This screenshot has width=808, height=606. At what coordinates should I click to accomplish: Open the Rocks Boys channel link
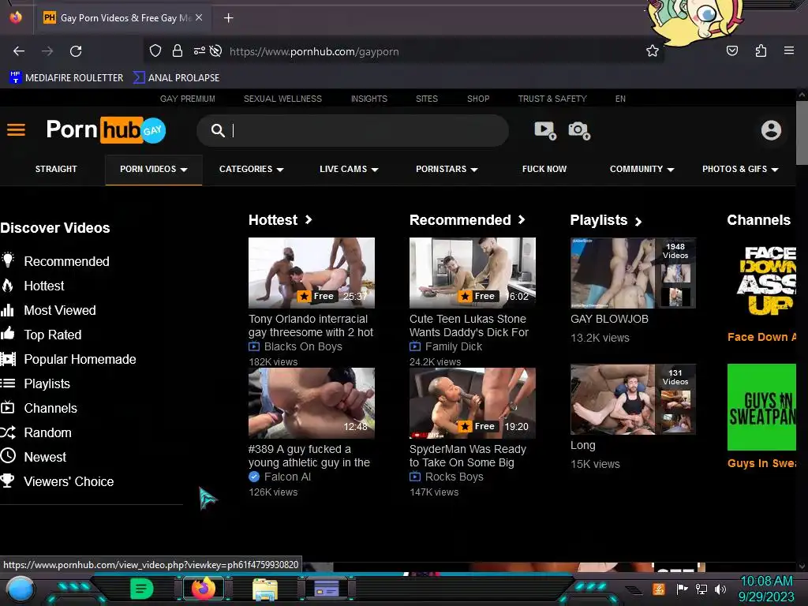coord(454,477)
